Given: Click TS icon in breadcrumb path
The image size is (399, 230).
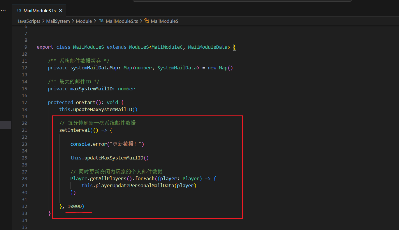Looking at the screenshot, I should pyautogui.click(x=101, y=21).
